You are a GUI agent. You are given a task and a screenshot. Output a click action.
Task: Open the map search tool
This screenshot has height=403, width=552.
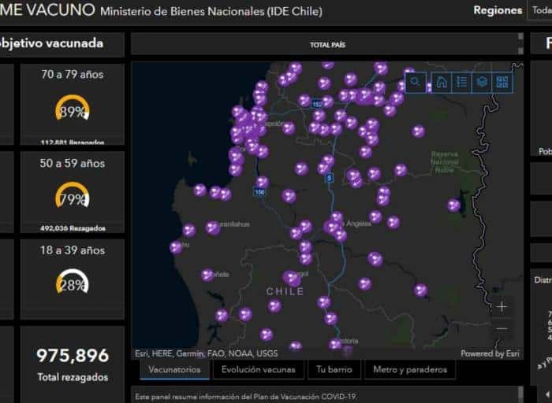[x=416, y=81]
